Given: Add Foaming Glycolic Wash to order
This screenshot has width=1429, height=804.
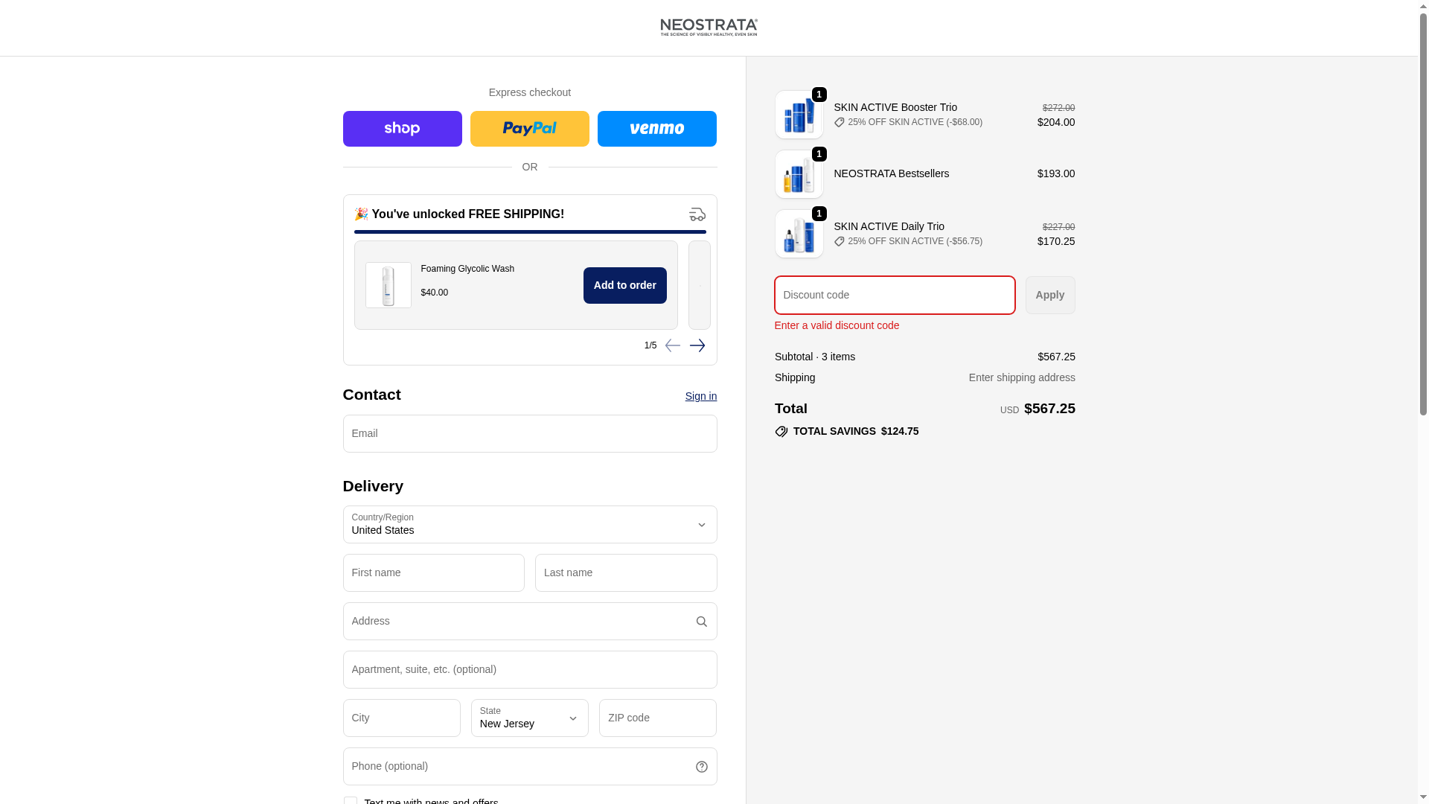Looking at the screenshot, I should (624, 285).
